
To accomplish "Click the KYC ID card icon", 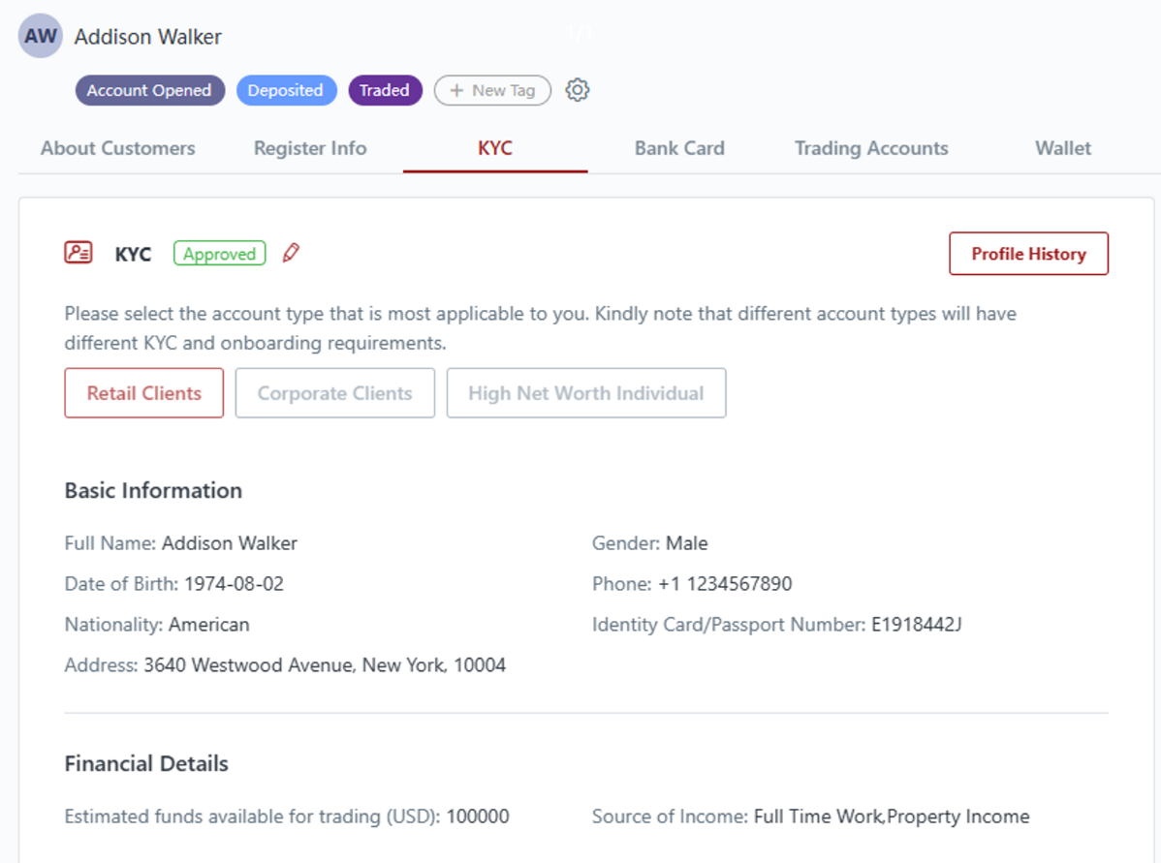I will pyautogui.click(x=78, y=254).
